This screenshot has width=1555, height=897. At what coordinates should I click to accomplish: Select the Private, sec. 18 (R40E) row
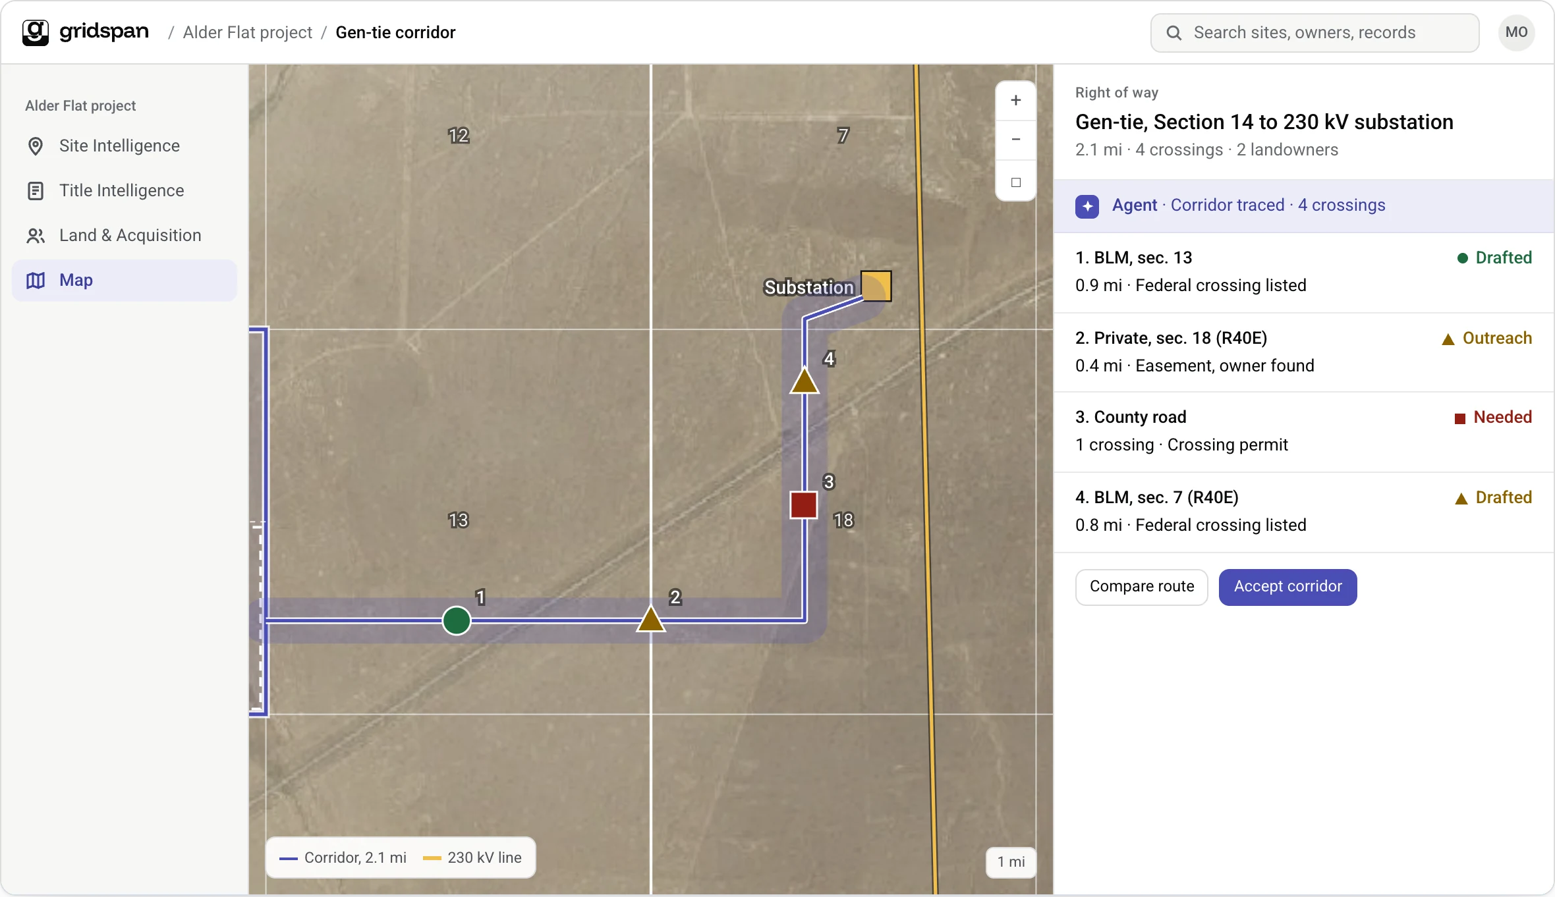pos(1304,352)
